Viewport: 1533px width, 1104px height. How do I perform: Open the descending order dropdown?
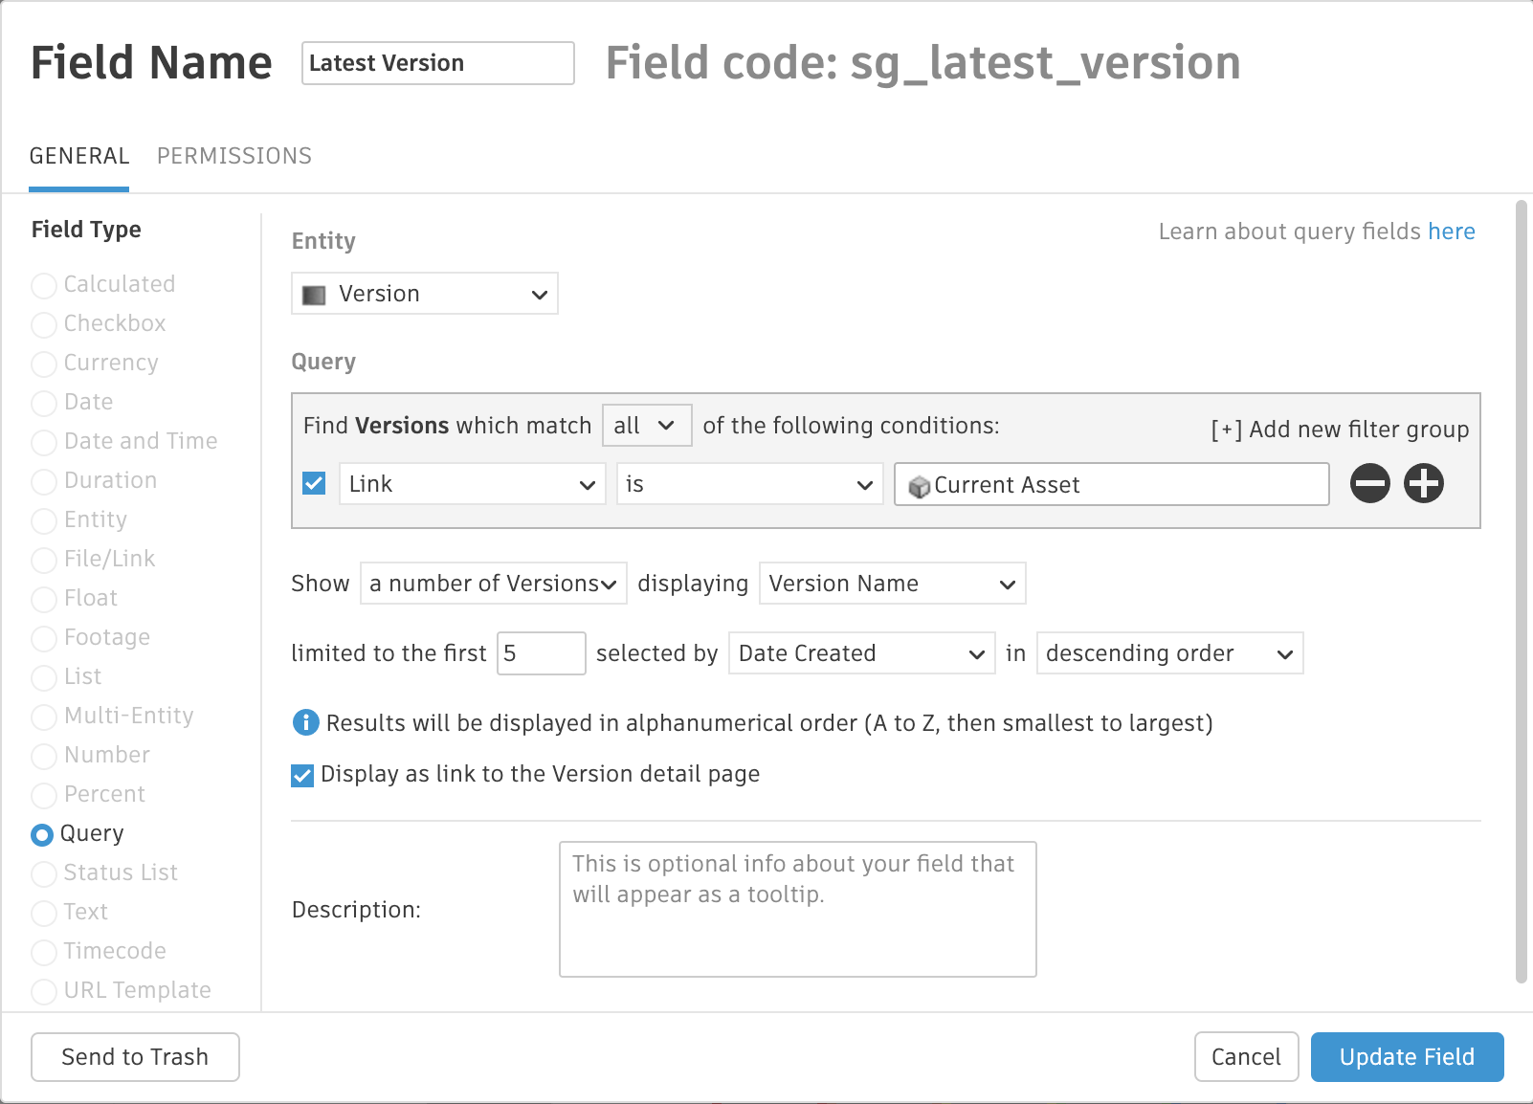(1169, 653)
